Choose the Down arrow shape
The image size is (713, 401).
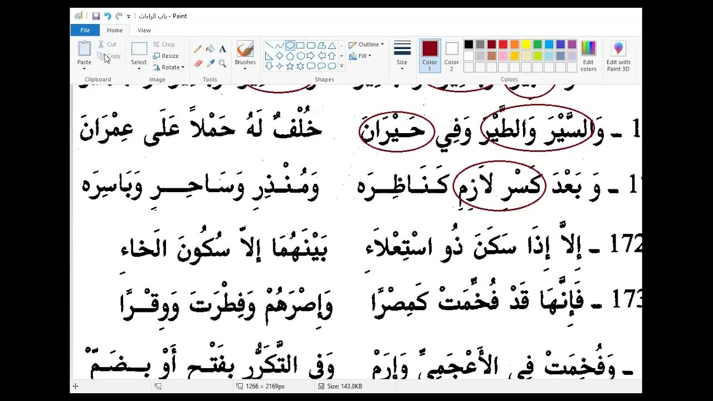click(x=269, y=66)
